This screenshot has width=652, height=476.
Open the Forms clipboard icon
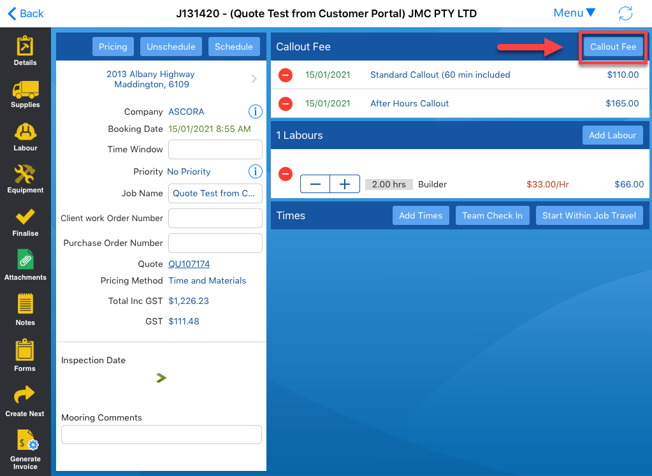tap(25, 351)
